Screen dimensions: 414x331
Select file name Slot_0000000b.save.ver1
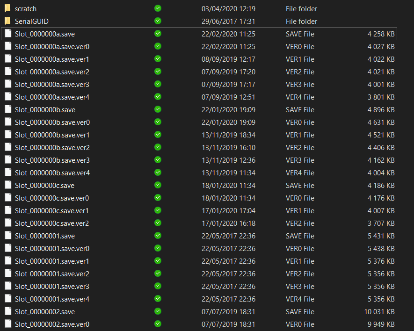(52, 135)
